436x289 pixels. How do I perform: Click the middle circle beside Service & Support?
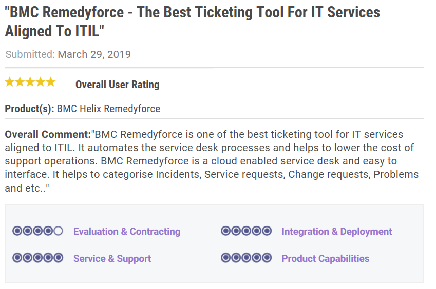point(38,258)
